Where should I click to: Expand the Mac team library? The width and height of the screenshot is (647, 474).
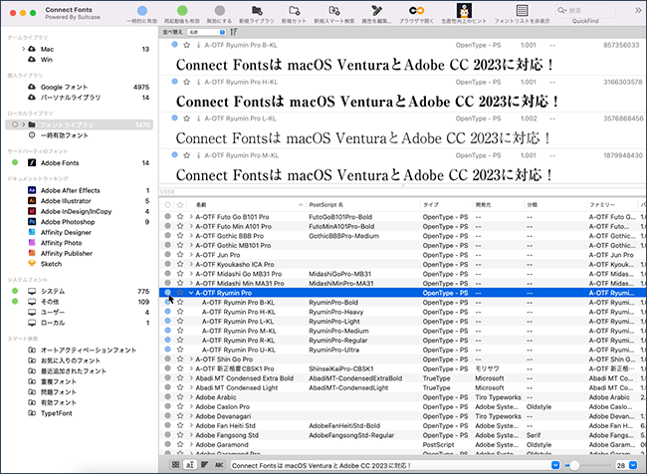click(x=23, y=49)
